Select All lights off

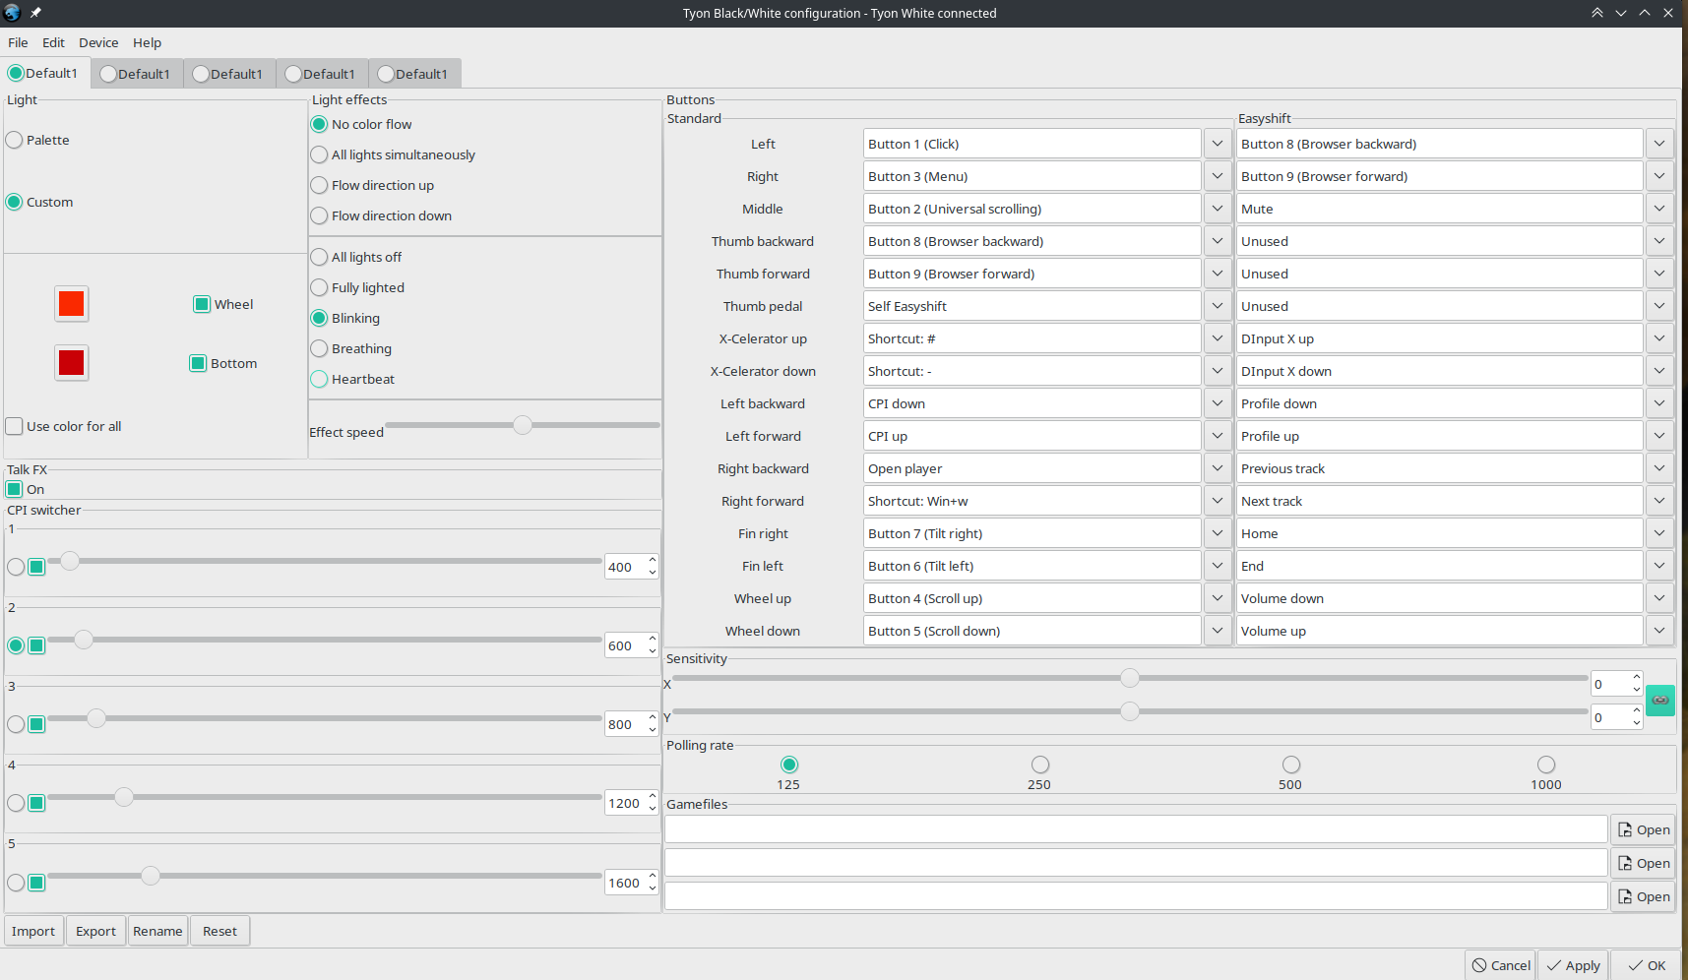pos(356,257)
